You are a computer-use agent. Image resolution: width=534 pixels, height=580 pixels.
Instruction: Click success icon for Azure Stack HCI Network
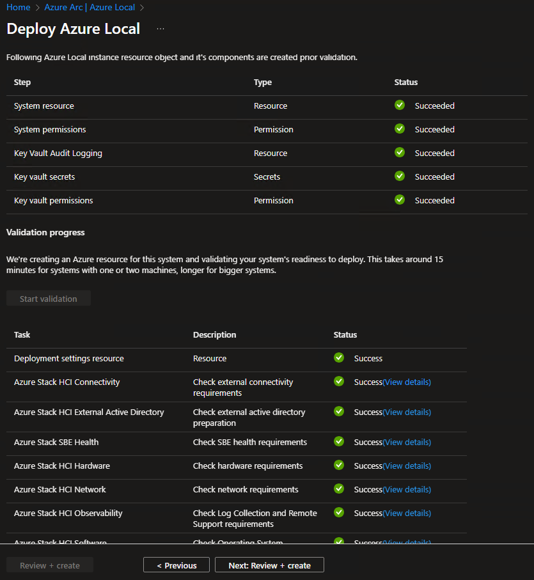coord(339,489)
